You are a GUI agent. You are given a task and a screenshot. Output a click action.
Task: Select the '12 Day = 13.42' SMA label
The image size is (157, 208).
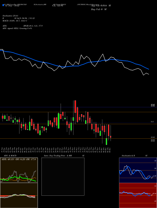pyautogui.click(x=12, y=6)
